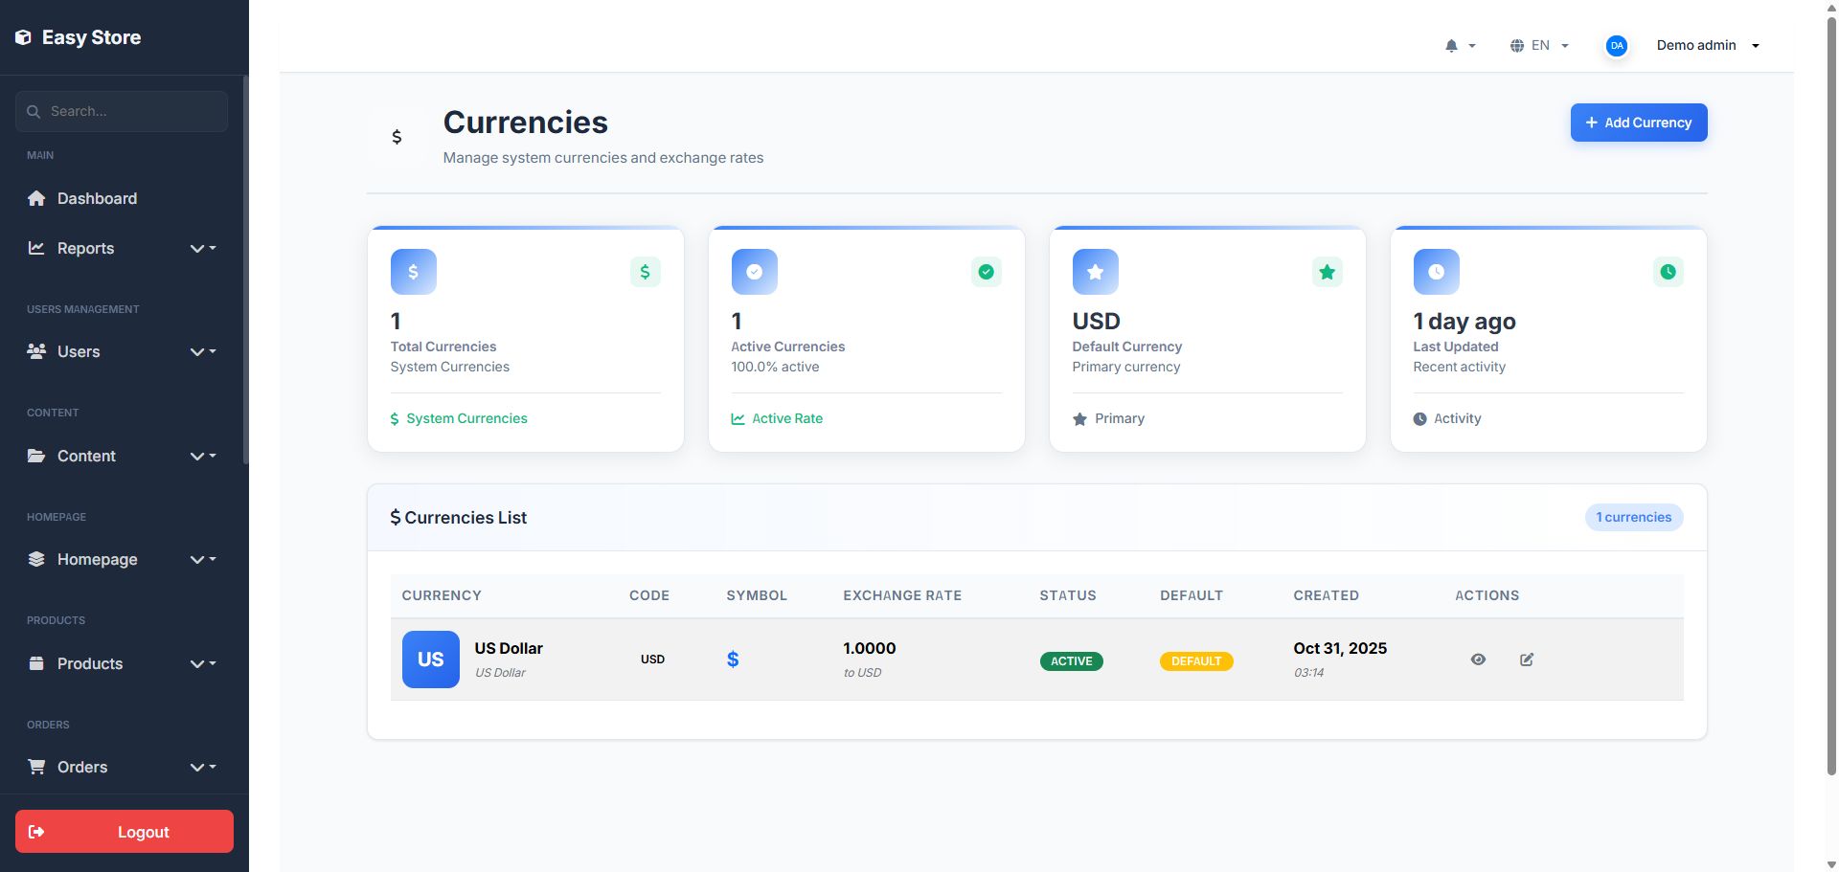Image resolution: width=1839 pixels, height=872 pixels.
Task: Click the blue star icon on Default Currency card
Action: pos(1096,272)
